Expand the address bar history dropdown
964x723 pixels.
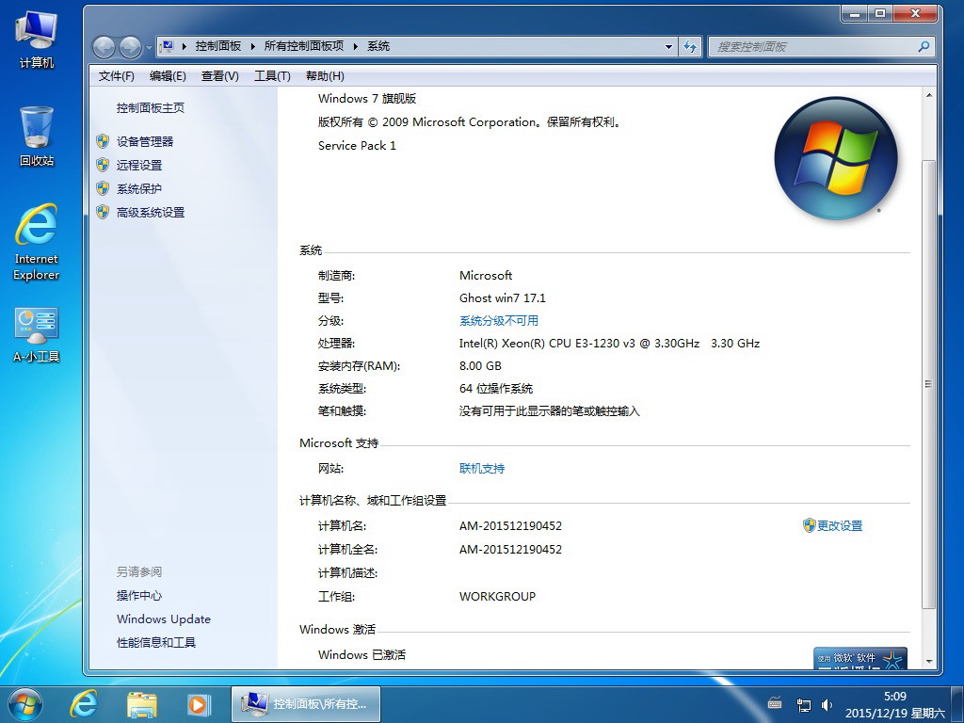(668, 47)
